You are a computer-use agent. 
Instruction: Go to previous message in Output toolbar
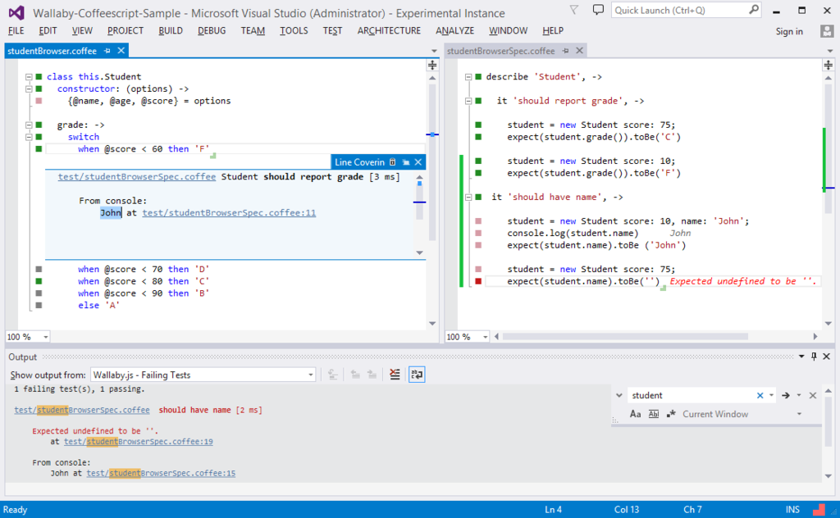pos(355,375)
